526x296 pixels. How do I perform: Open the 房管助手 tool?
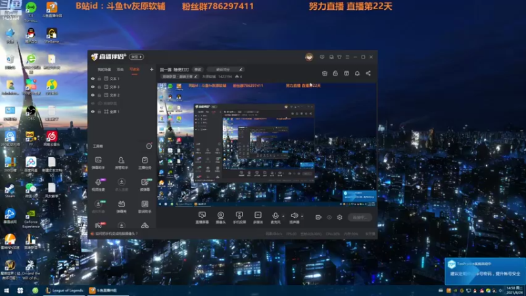tap(122, 162)
